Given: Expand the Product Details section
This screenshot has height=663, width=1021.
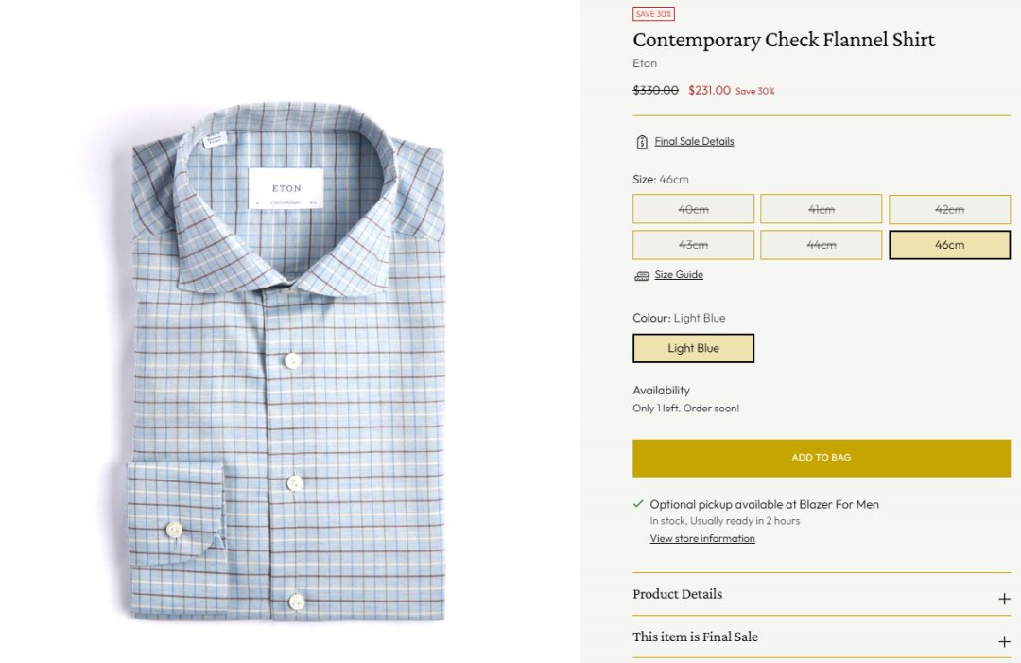Looking at the screenshot, I should pos(677,594).
